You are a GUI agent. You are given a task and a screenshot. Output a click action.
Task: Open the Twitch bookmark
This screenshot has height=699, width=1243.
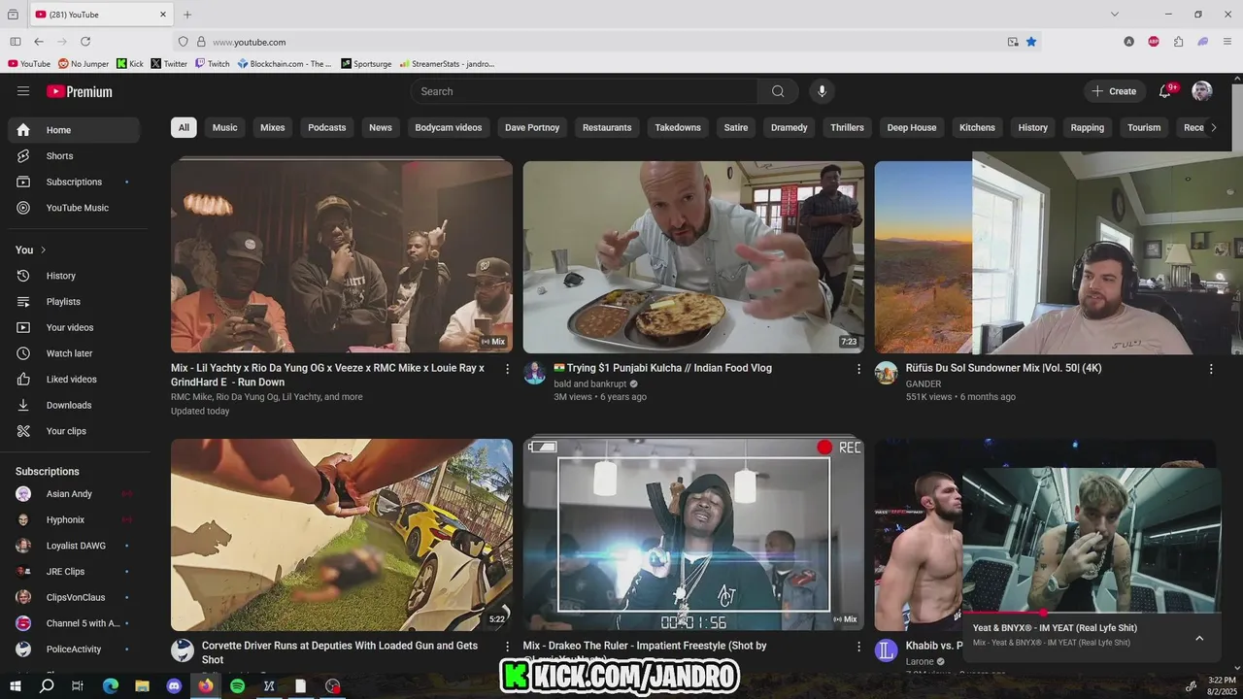point(213,64)
